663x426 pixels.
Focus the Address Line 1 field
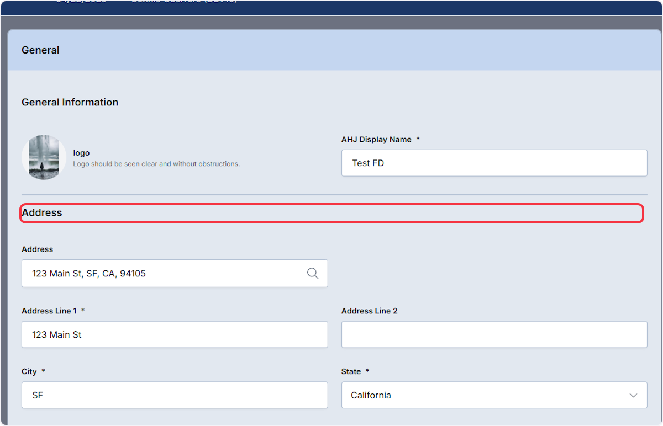click(x=175, y=334)
